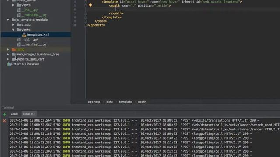This screenshot has height=157, width=280.
Task: Click the </data> closing tag
Action: [x=101, y=21]
